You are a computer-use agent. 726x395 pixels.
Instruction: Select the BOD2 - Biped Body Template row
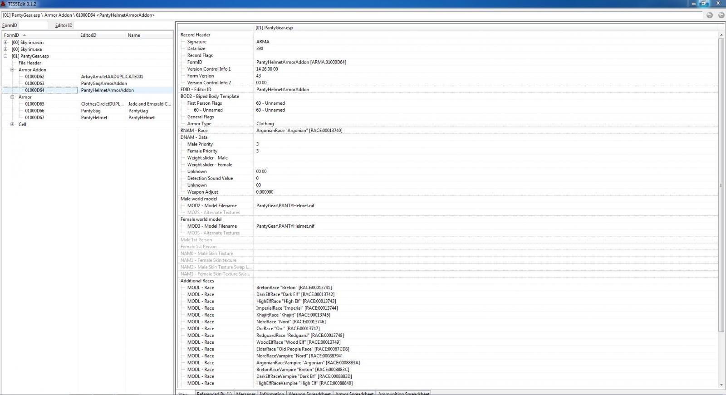pos(447,96)
